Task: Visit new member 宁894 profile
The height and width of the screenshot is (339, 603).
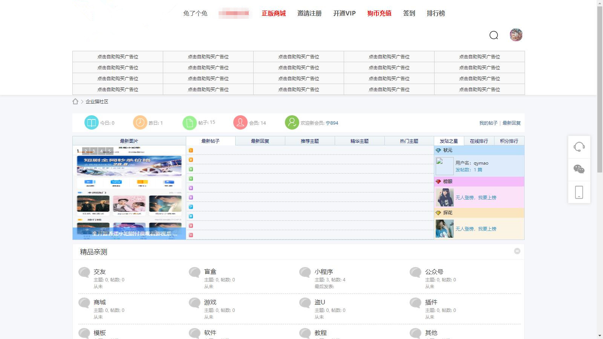Action: pos(332,123)
